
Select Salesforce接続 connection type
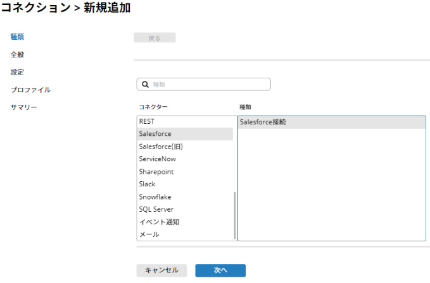(x=332, y=122)
